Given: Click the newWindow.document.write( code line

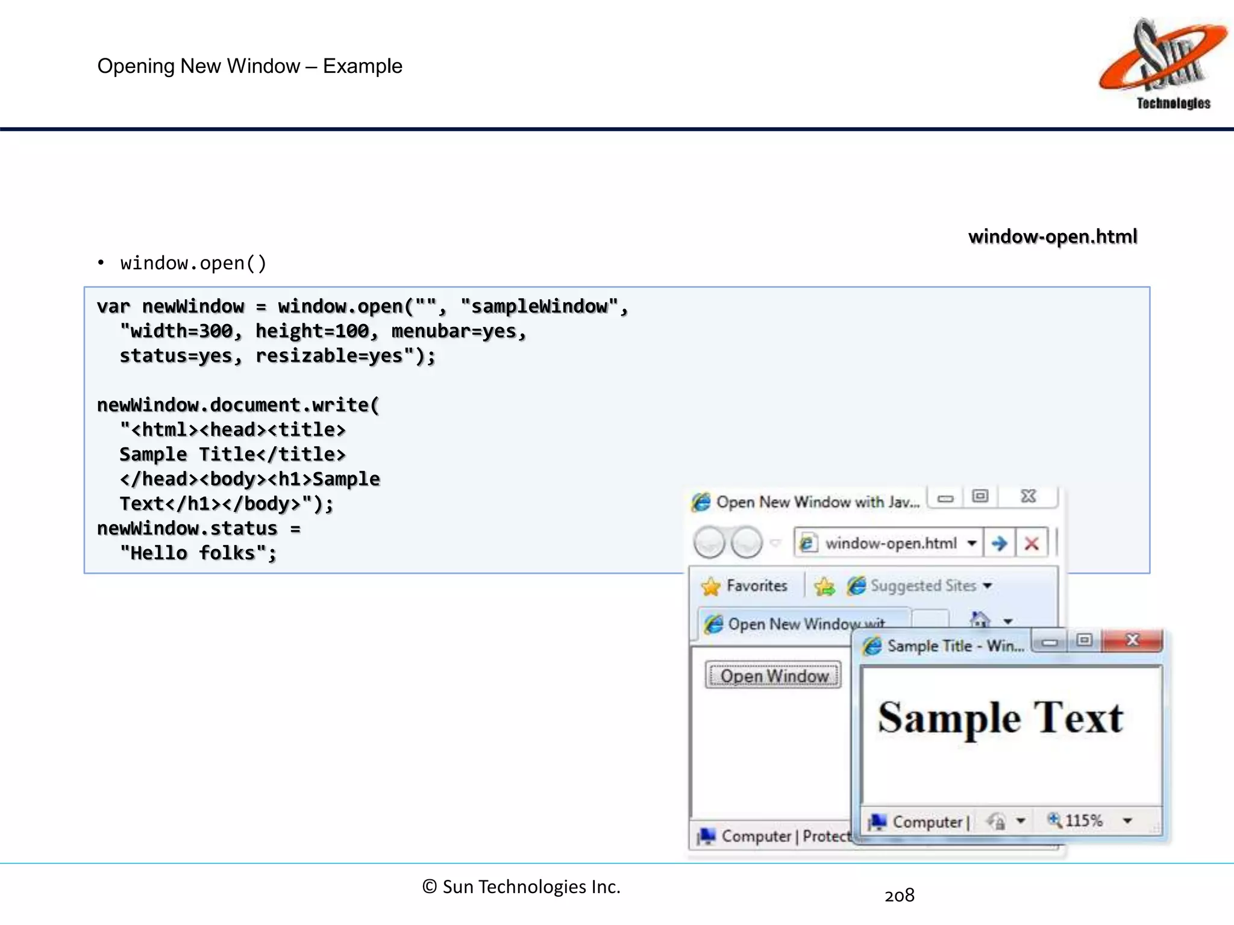Looking at the screenshot, I should [239, 405].
